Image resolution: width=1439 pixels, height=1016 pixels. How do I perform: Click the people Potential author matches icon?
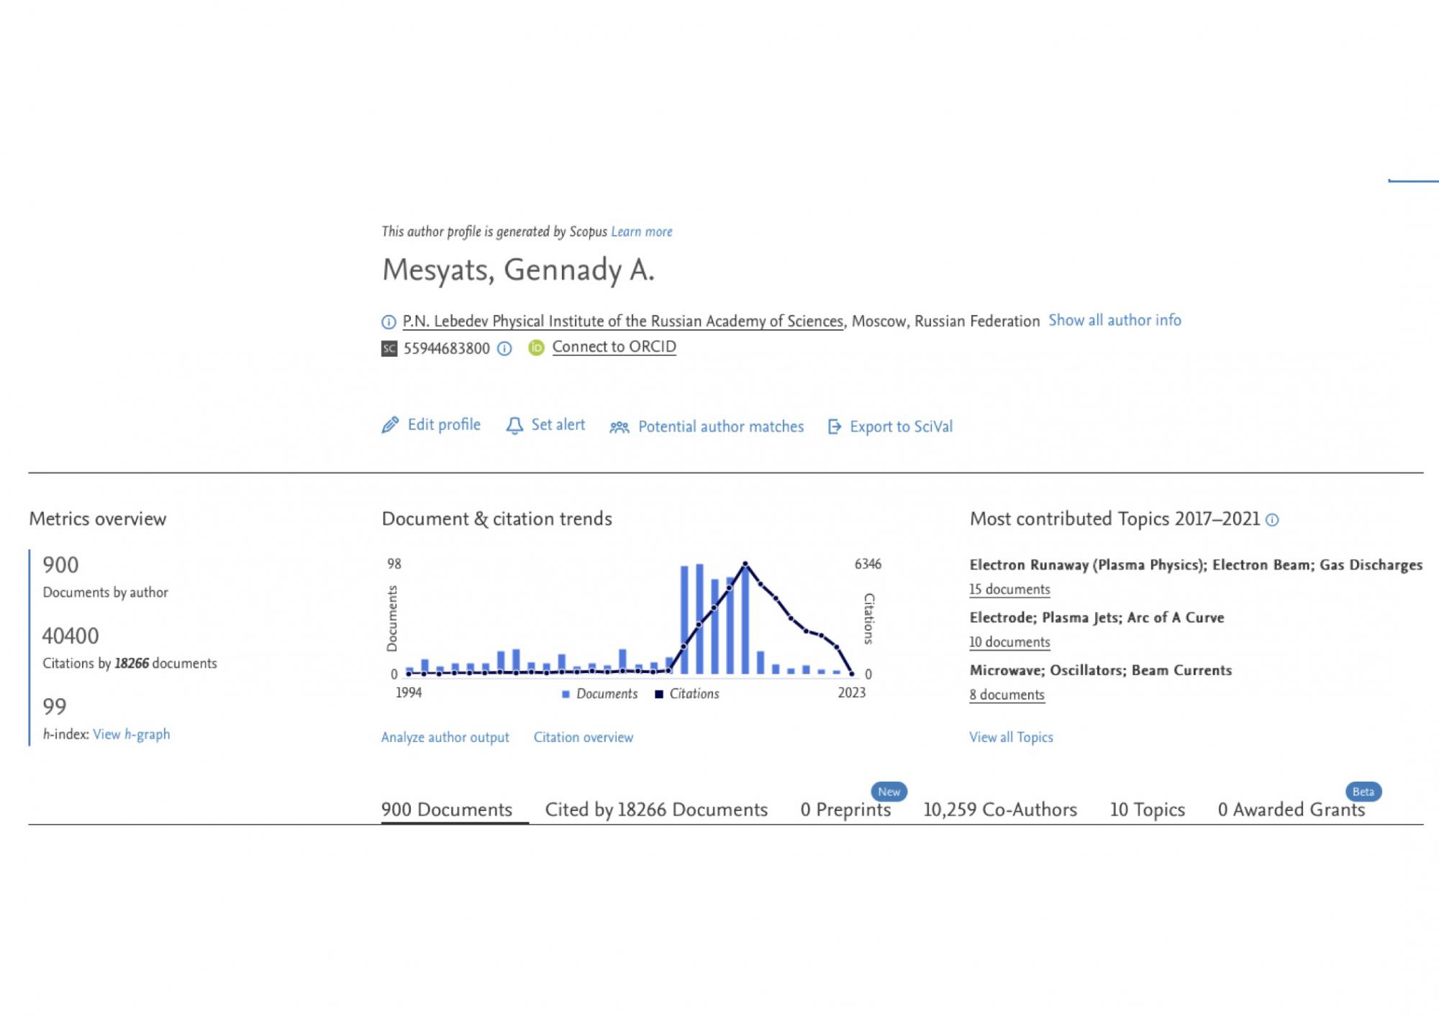point(619,427)
